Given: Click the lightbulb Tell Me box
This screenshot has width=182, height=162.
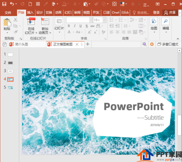Looking at the screenshot, I should 141,12.
